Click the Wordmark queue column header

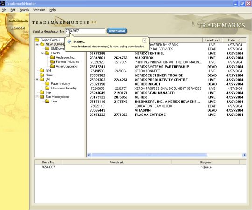[x=117, y=163]
